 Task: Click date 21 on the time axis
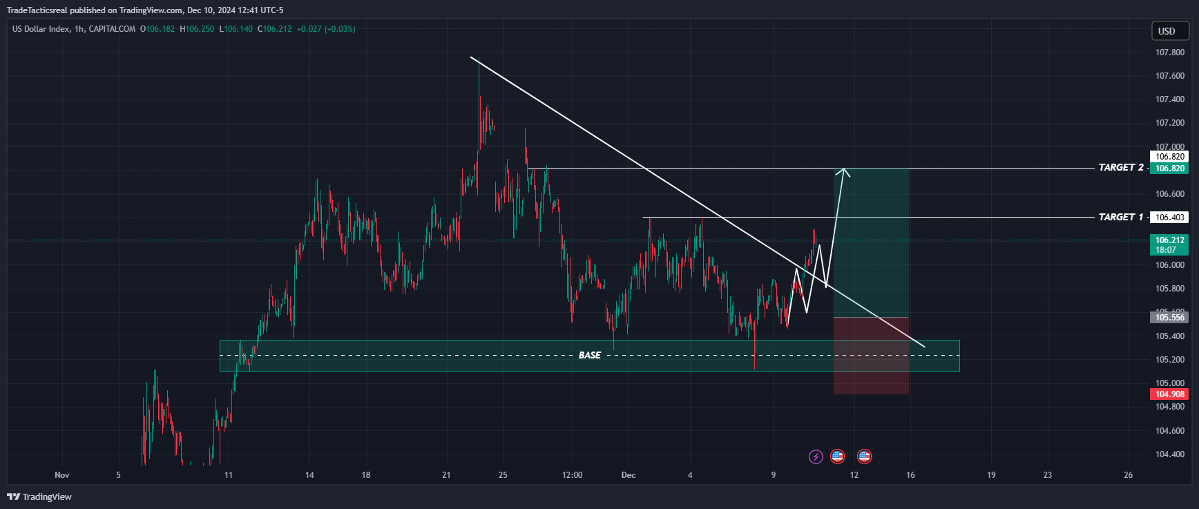(x=446, y=475)
